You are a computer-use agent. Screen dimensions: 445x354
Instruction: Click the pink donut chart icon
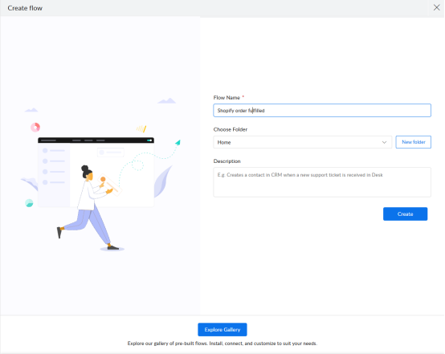click(35, 128)
